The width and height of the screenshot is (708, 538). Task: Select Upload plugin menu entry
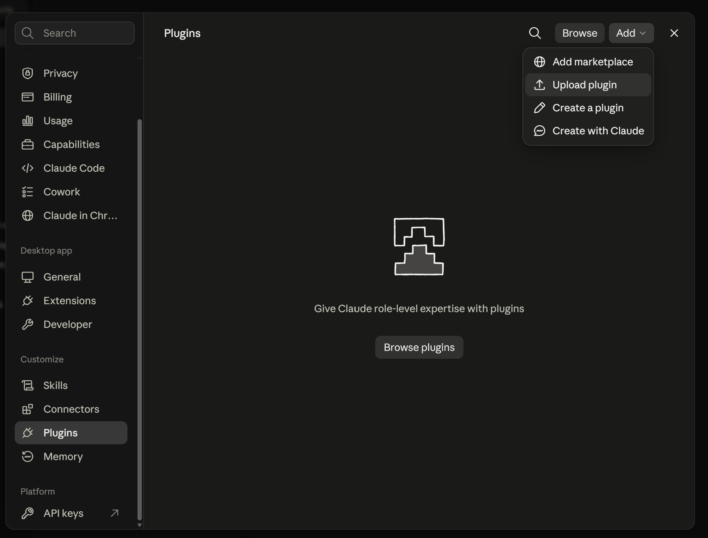click(588, 85)
